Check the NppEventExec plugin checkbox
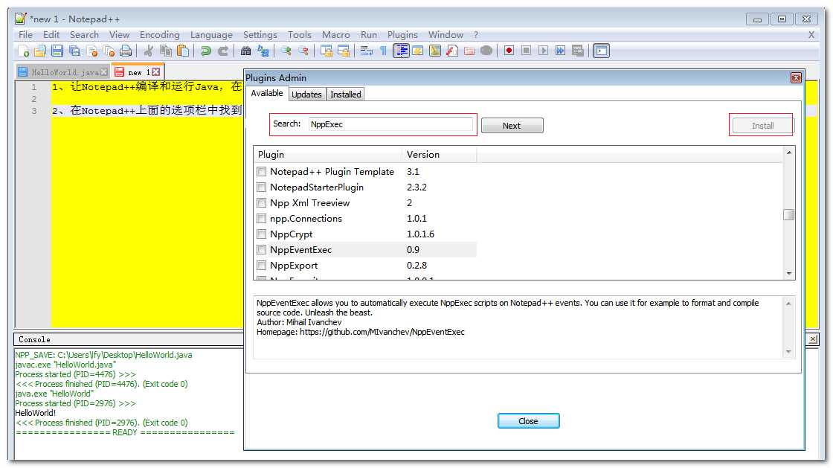The height and width of the screenshot is (468, 833). click(x=261, y=250)
